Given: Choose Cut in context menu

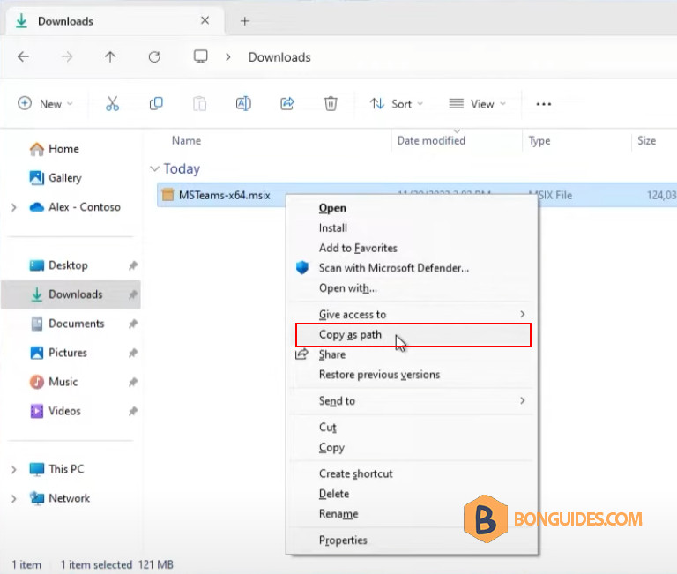Looking at the screenshot, I should point(327,427).
